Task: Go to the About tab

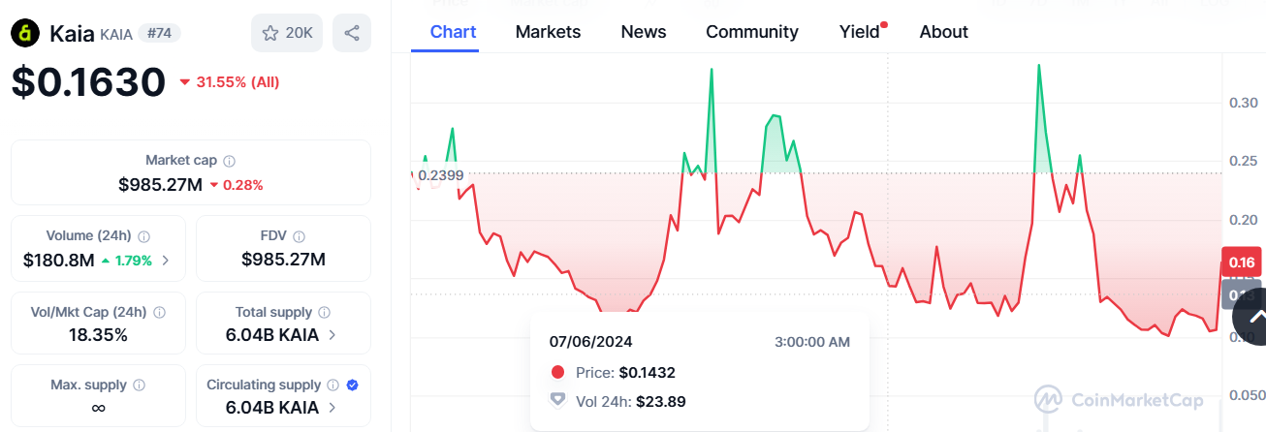Action: tap(943, 32)
